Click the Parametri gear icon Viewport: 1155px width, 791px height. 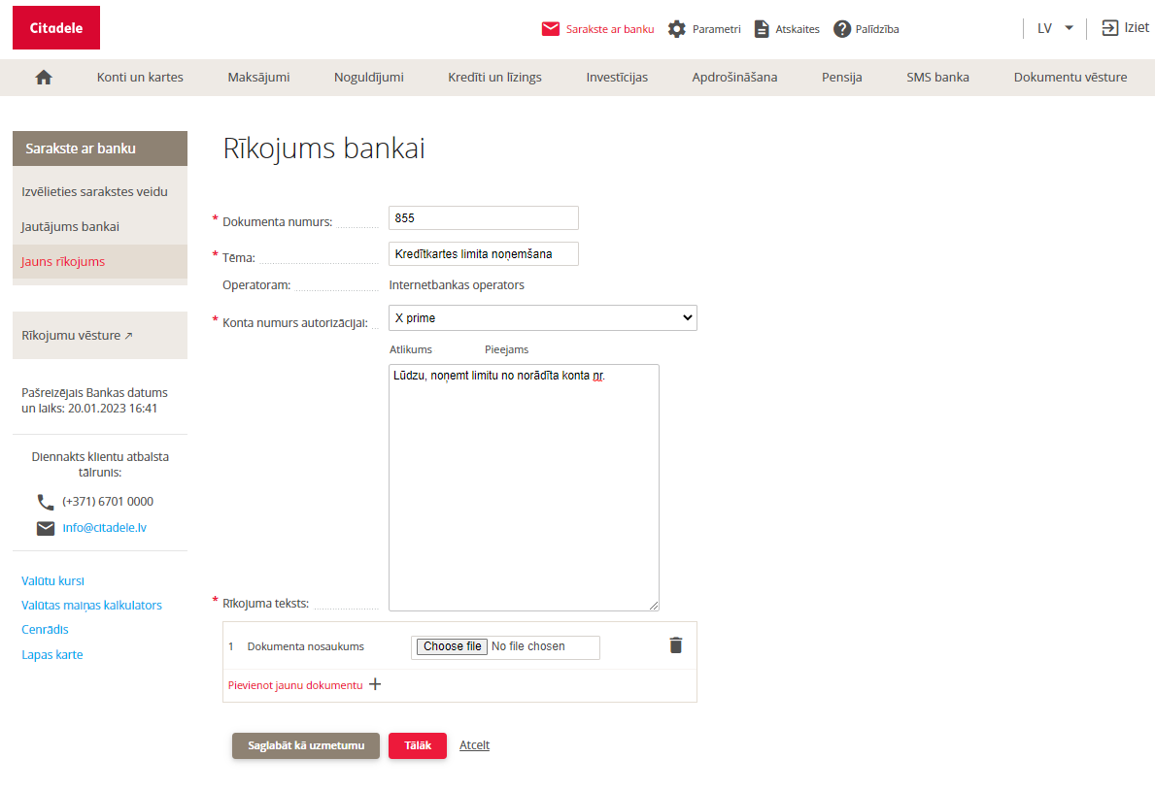click(x=676, y=29)
